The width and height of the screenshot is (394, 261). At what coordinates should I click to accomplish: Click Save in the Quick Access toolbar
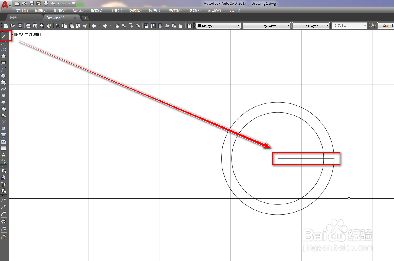click(x=31, y=4)
